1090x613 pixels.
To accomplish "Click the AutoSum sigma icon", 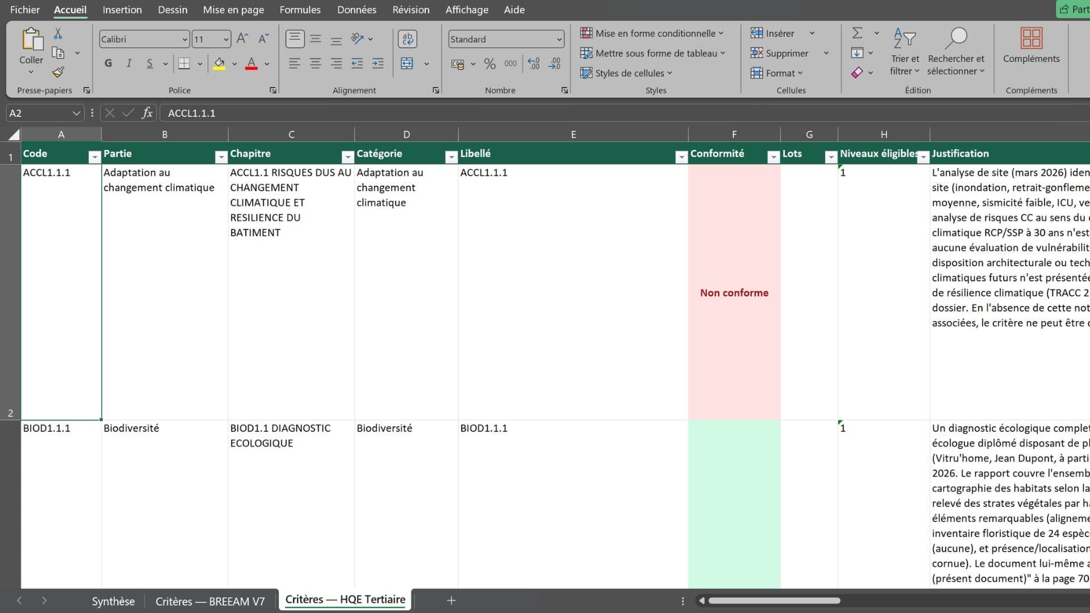I will coord(858,33).
